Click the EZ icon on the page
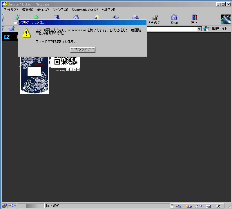This screenshot has height=209, width=232. click(7, 37)
